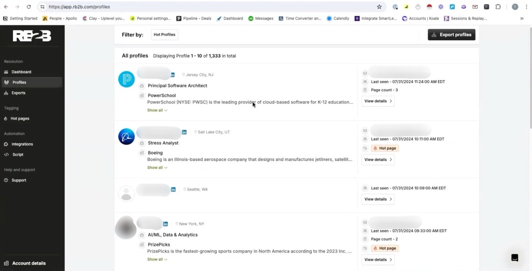Viewport: 532px width, 271px height.
Task: Open the People - Apollo bookmark
Action: 59,18
